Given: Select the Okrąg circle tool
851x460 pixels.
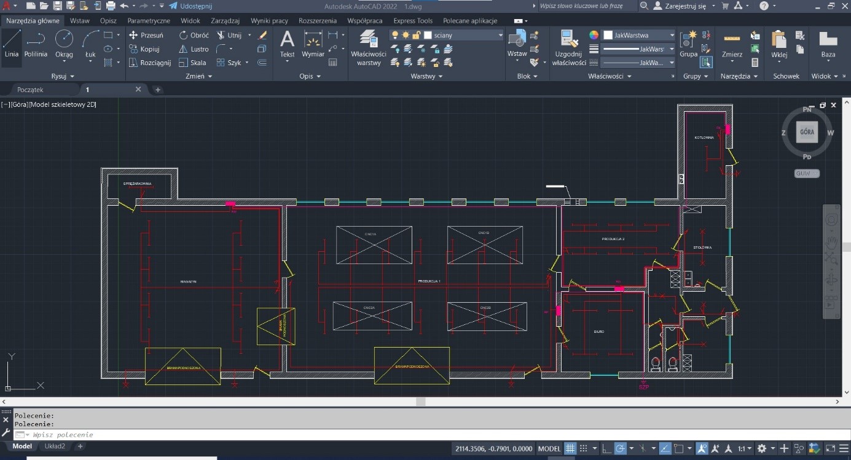Looking at the screenshot, I should (x=64, y=44).
